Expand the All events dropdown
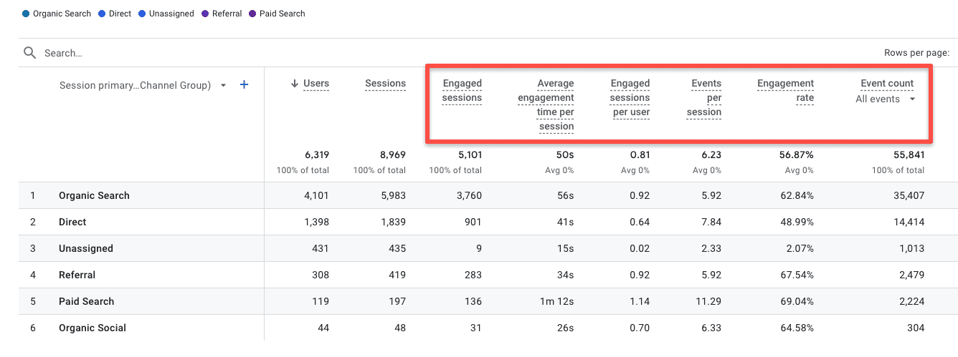The image size is (958, 357). tap(912, 99)
